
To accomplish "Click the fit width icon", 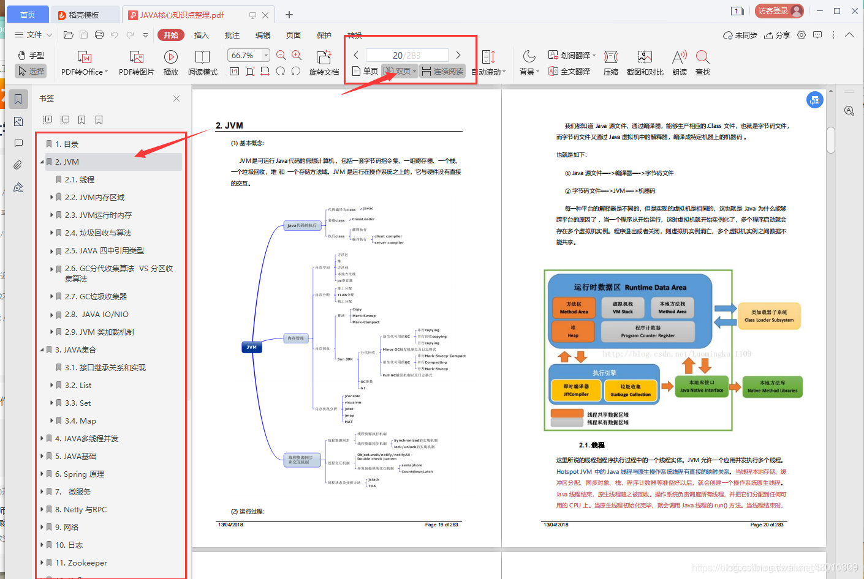I will pos(265,72).
